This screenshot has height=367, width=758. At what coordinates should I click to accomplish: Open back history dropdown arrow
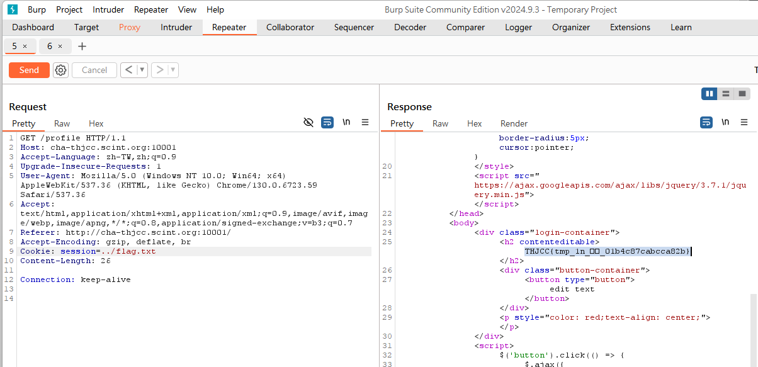click(142, 70)
